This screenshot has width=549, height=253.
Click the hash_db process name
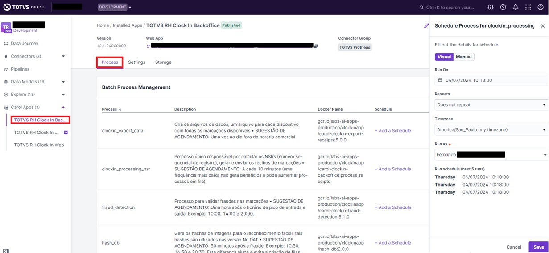111,243
